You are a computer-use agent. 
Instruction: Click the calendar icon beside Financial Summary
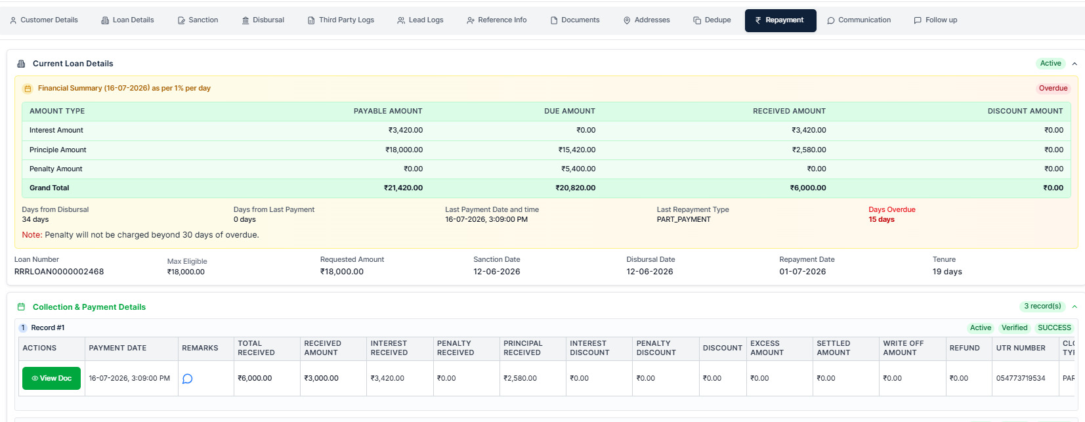(x=28, y=89)
